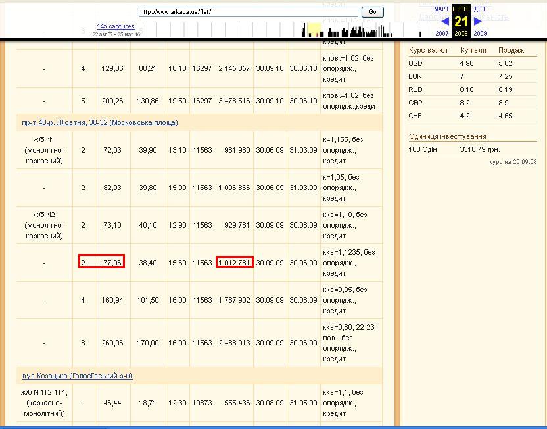This screenshot has height=429, width=547.
Task: Click the highlighted yellow section of the captures timeline
Action: pyautogui.click(x=314, y=30)
